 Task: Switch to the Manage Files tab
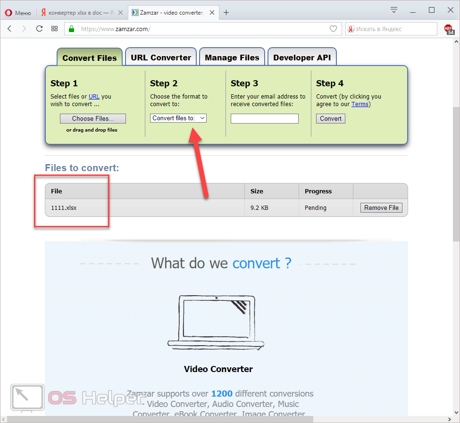[x=232, y=58]
